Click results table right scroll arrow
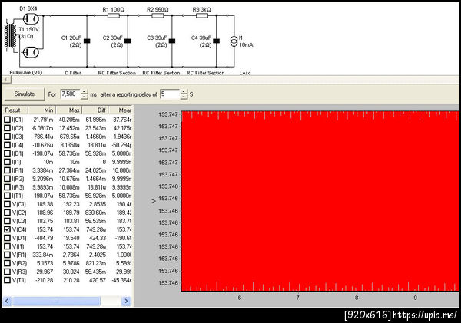 click(x=127, y=301)
